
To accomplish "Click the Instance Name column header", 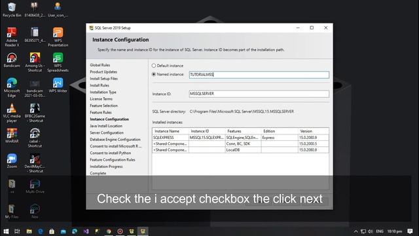I will coord(170,131).
